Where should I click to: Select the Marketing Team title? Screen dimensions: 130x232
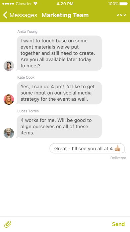[x=65, y=15]
